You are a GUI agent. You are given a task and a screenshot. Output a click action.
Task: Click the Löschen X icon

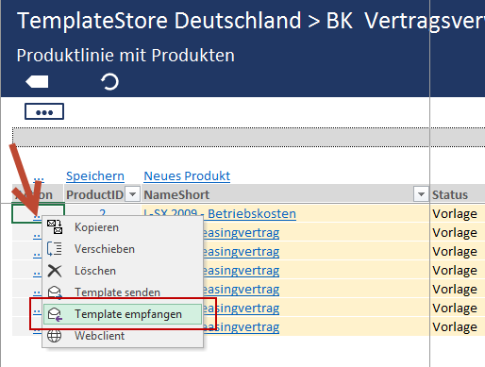point(55,271)
